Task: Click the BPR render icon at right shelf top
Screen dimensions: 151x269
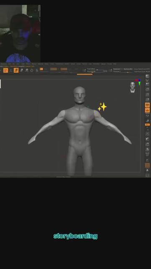Action: pos(147,76)
